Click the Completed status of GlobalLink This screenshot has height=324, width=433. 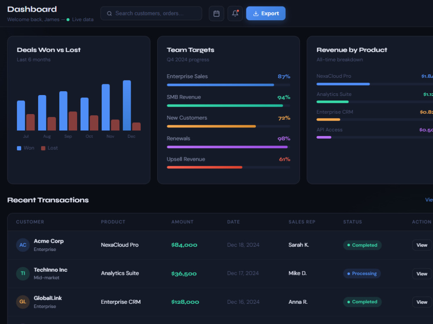(362, 302)
